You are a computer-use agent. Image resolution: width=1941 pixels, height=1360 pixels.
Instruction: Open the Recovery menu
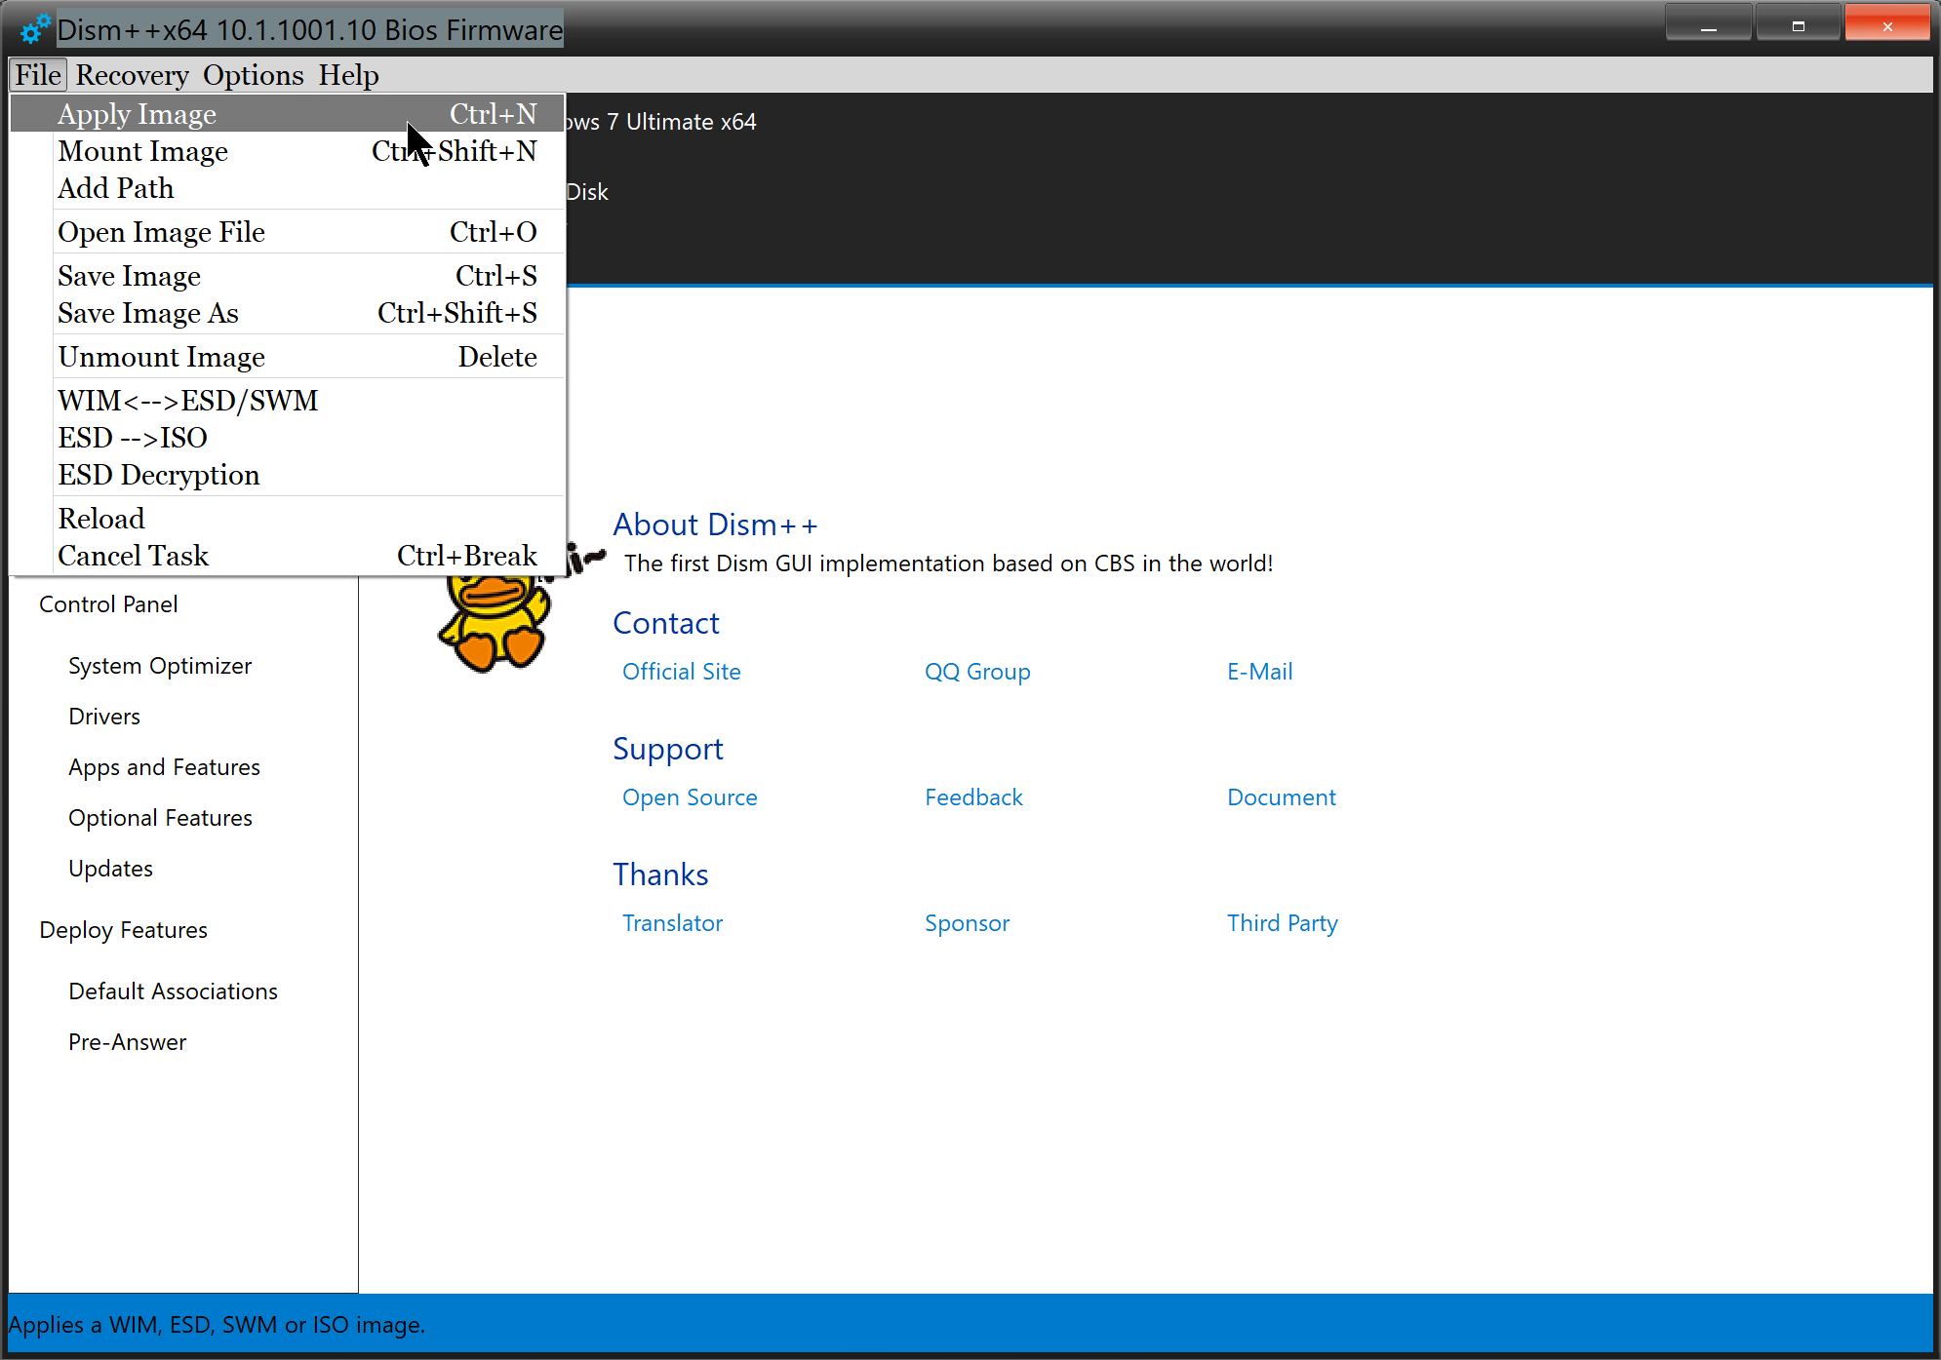132,75
